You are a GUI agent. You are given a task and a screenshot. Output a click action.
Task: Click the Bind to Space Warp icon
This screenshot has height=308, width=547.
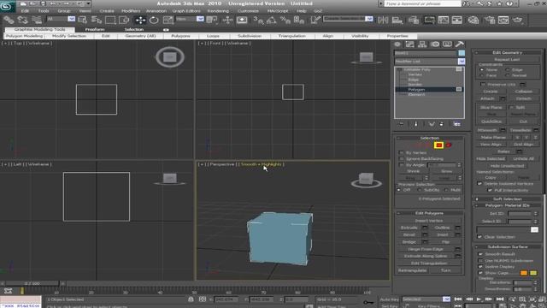(x=36, y=20)
